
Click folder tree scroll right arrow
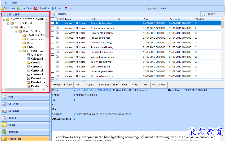click(x=44, y=90)
